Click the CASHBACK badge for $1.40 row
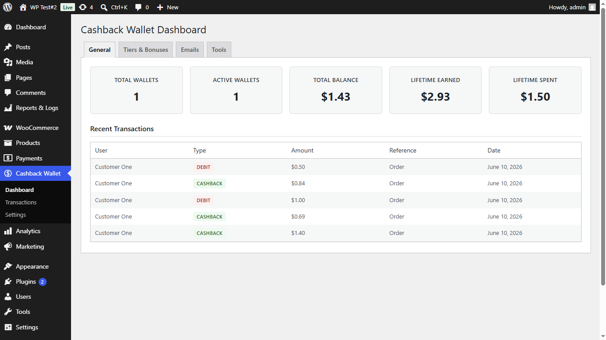This screenshot has width=606, height=340. [210, 233]
